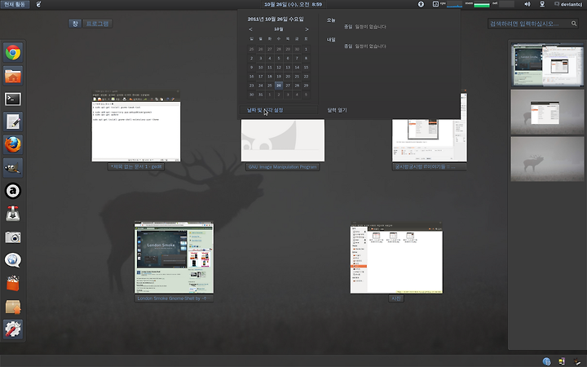Click the London Smoke Gnome-Shell caption label

tap(174, 298)
